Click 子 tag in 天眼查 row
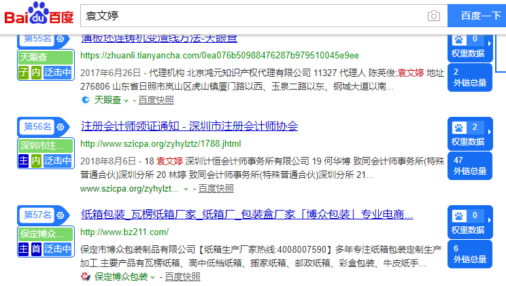This screenshot has width=506, height=286. (x=24, y=72)
